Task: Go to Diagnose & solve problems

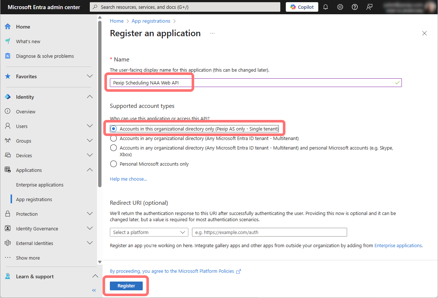Action: (45, 56)
